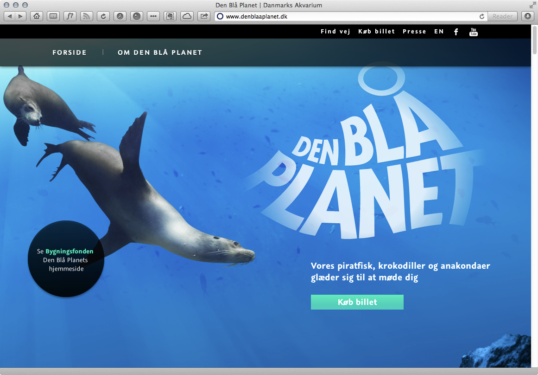
Task: Show Downloads with the arrow icon
Action: (x=528, y=16)
